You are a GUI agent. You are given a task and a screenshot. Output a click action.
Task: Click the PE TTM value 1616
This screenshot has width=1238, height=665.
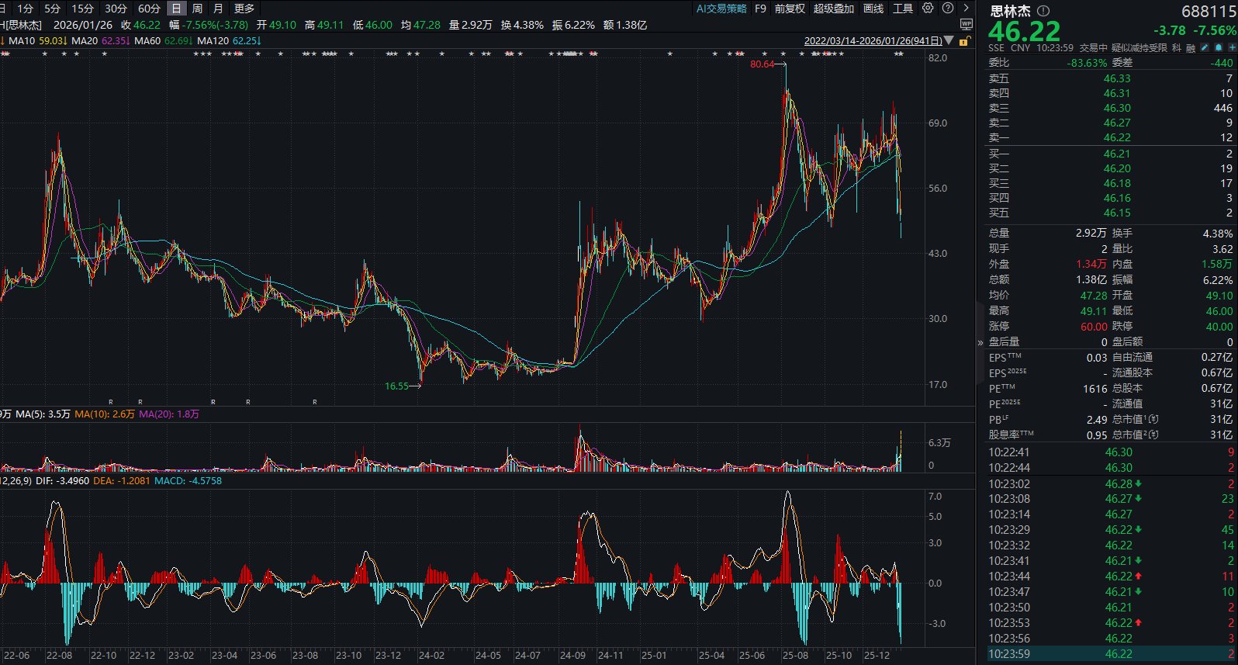click(1094, 389)
